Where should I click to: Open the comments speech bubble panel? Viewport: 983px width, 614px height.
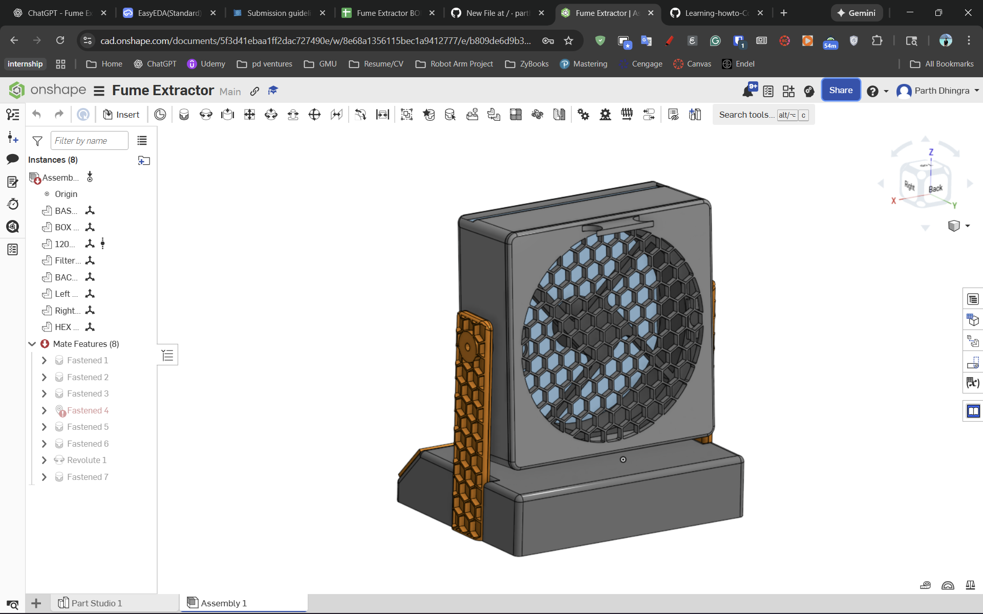pyautogui.click(x=13, y=159)
